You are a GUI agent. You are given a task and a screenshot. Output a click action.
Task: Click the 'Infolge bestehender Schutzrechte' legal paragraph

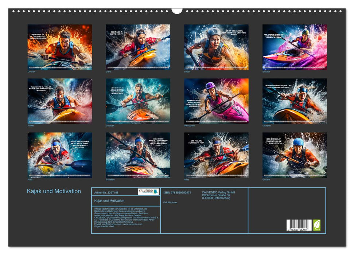click(x=126, y=217)
